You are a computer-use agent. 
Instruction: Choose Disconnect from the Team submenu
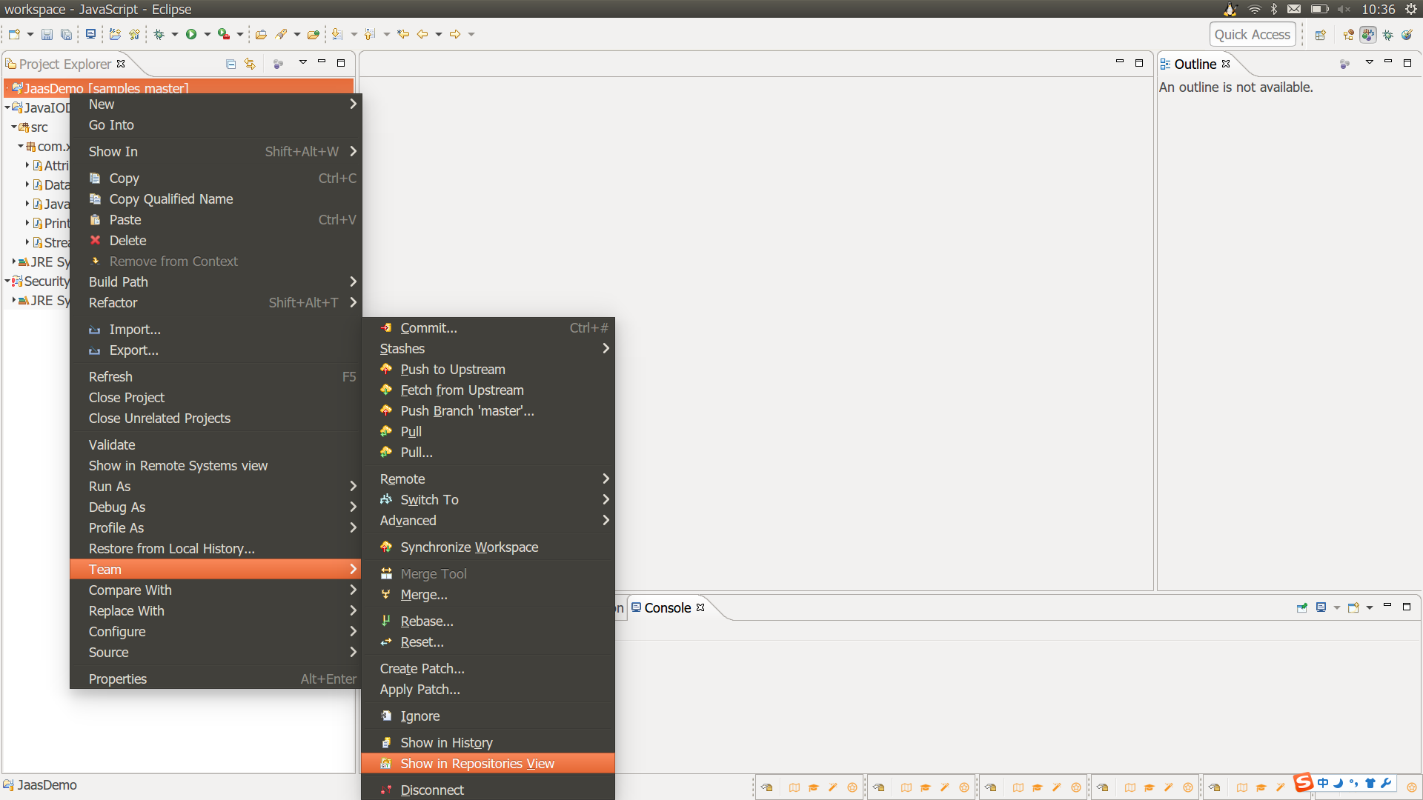[488, 790]
